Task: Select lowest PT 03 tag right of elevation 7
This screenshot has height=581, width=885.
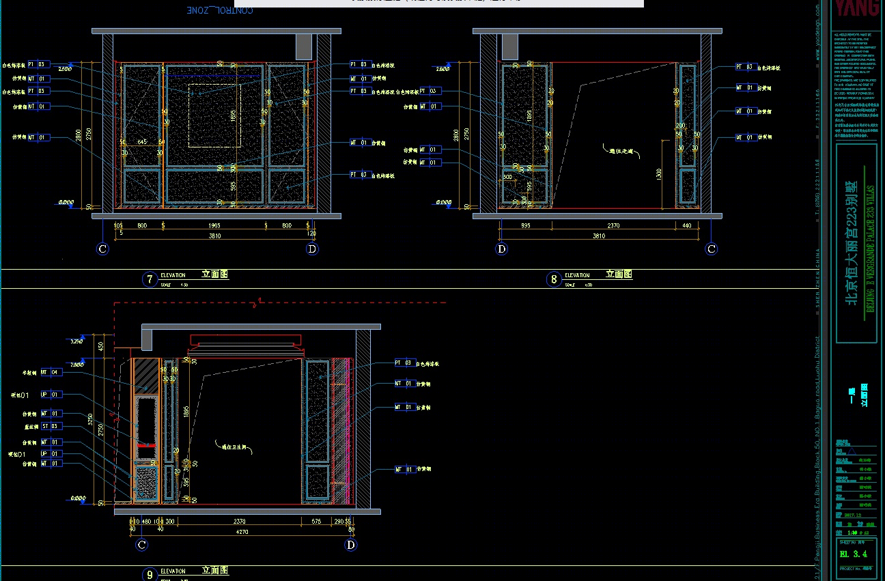Action: coord(361,175)
